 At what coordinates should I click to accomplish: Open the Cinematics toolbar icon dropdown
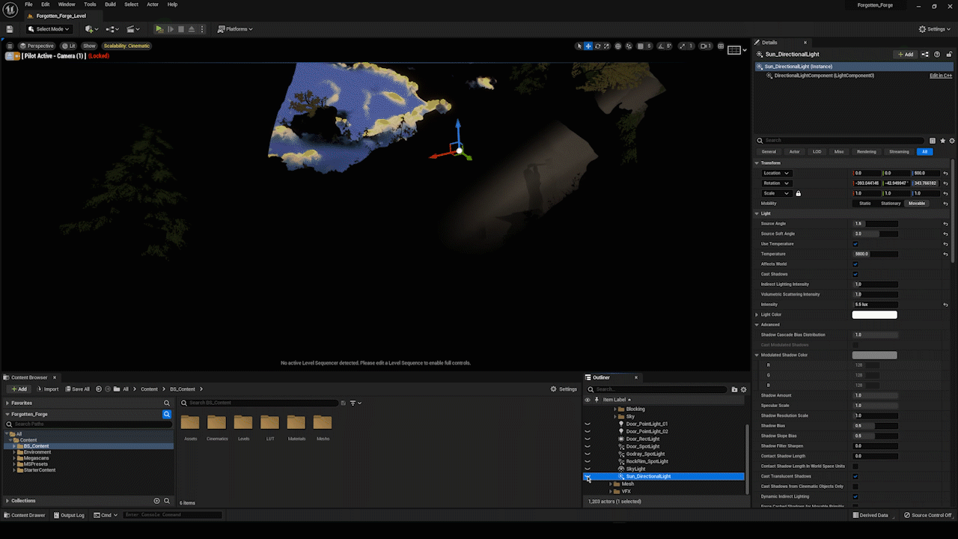tap(132, 29)
